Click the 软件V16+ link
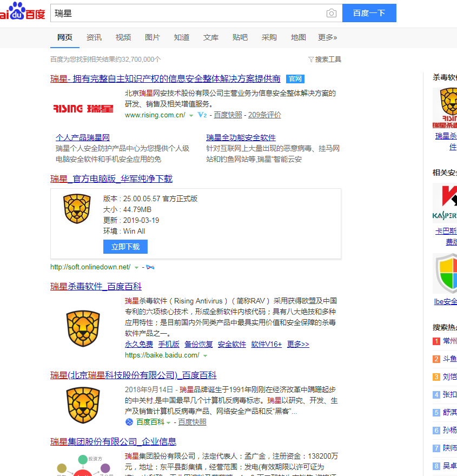The image size is (457, 476). [267, 344]
